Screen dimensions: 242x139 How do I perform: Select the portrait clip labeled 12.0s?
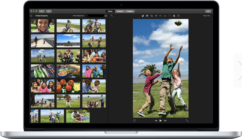pyautogui.click(x=35, y=116)
